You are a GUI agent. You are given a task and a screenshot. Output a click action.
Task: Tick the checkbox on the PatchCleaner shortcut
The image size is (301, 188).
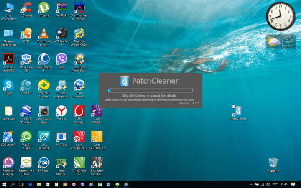click(x=234, y=107)
